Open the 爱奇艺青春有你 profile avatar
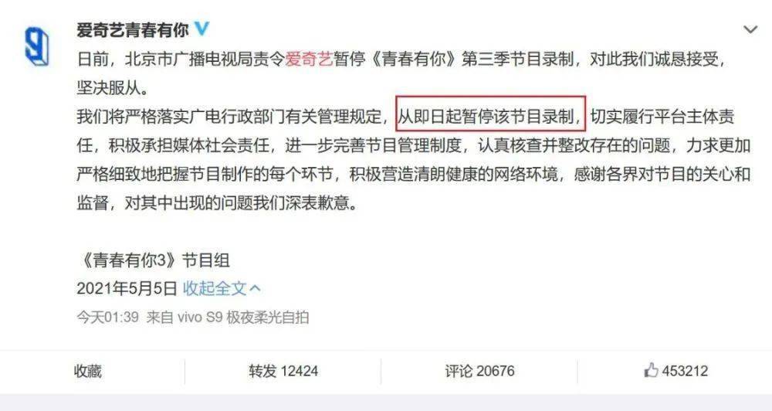 (x=37, y=46)
